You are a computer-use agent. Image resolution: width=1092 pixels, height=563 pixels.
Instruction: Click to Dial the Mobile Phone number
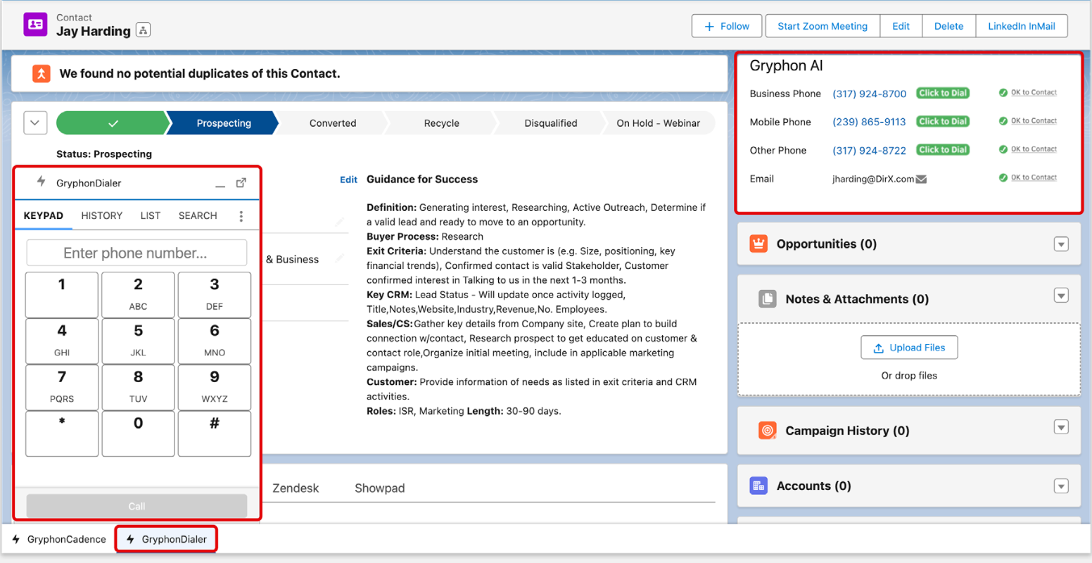pos(943,122)
